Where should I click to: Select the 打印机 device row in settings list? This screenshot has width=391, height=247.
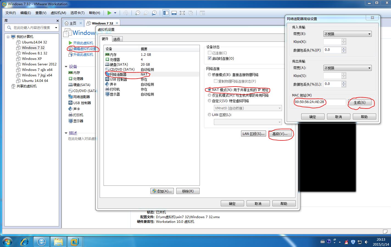tap(152, 89)
